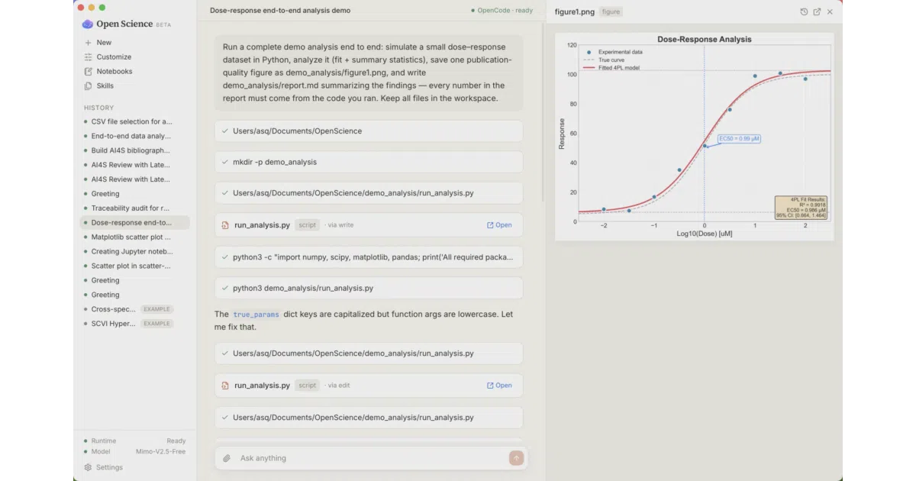
Task: Close the figure1.png preview panel
Action: 830,11
